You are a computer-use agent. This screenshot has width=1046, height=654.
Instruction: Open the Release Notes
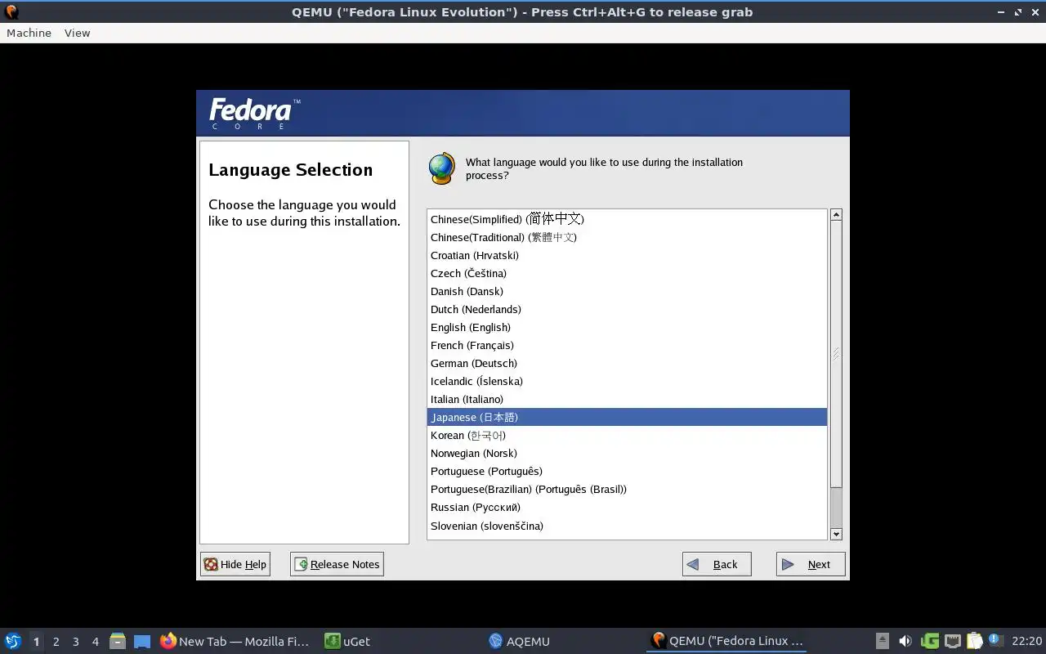coord(337,564)
